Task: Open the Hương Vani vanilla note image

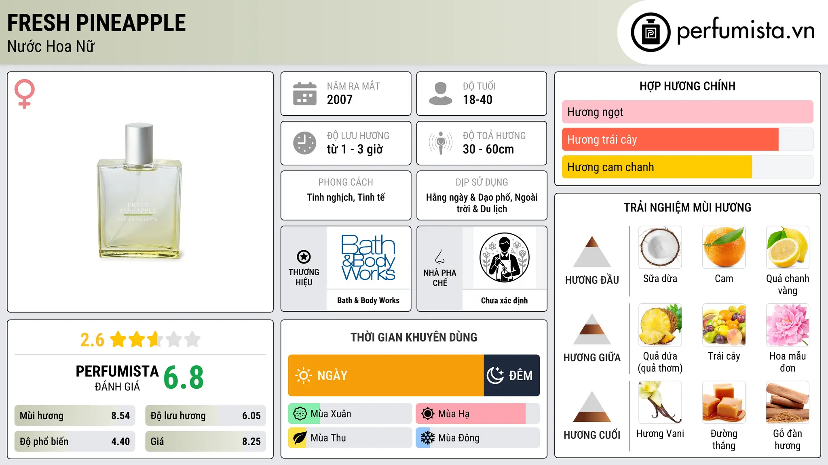Action: (x=660, y=402)
